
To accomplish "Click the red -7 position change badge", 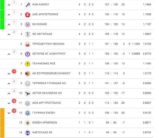I will 14,72.
